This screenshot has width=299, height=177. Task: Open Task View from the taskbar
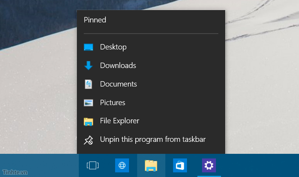click(93, 165)
